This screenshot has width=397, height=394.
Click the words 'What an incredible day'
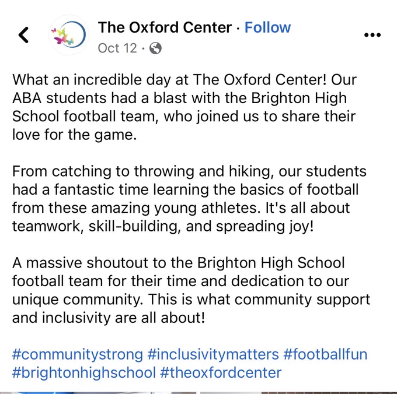coord(92,80)
